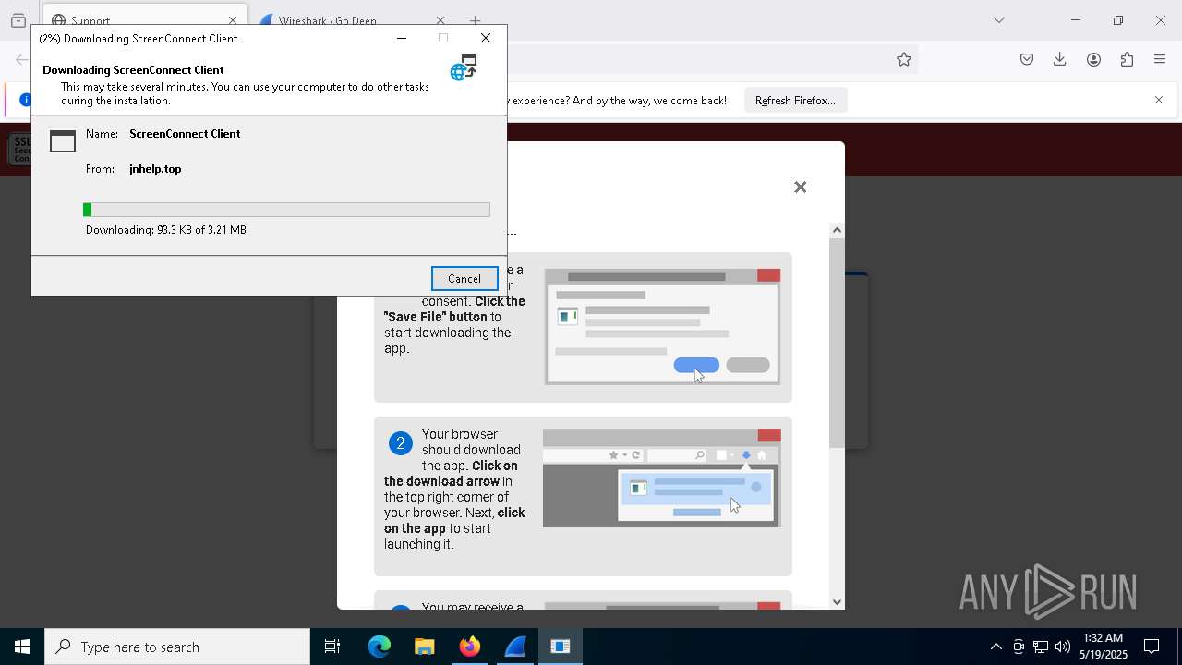
Task: Click the taskbar search box
Action: point(177,647)
